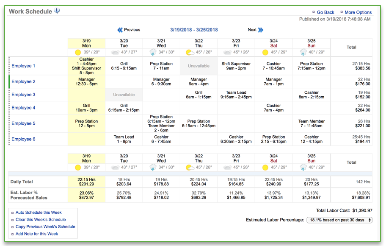Select Employee 6's Team Lead 1 - 8pm shift
386x246 pixels.
click(x=124, y=139)
